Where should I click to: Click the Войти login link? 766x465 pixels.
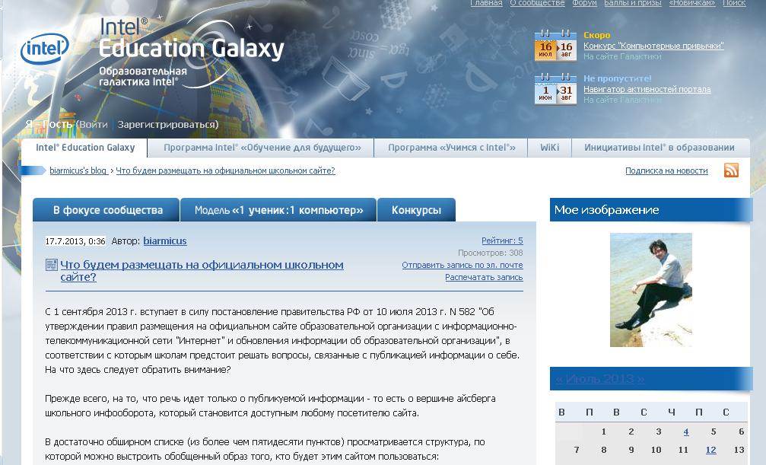pos(94,124)
